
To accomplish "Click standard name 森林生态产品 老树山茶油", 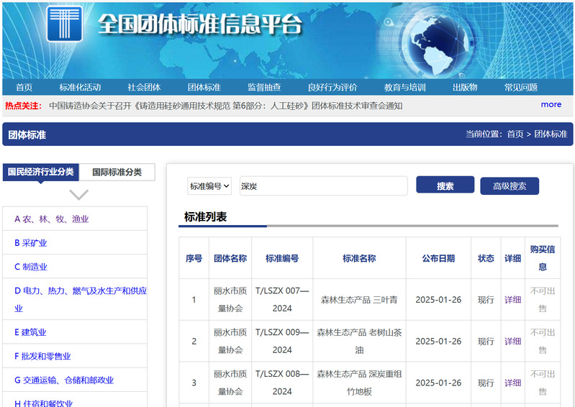I will coord(359,341).
